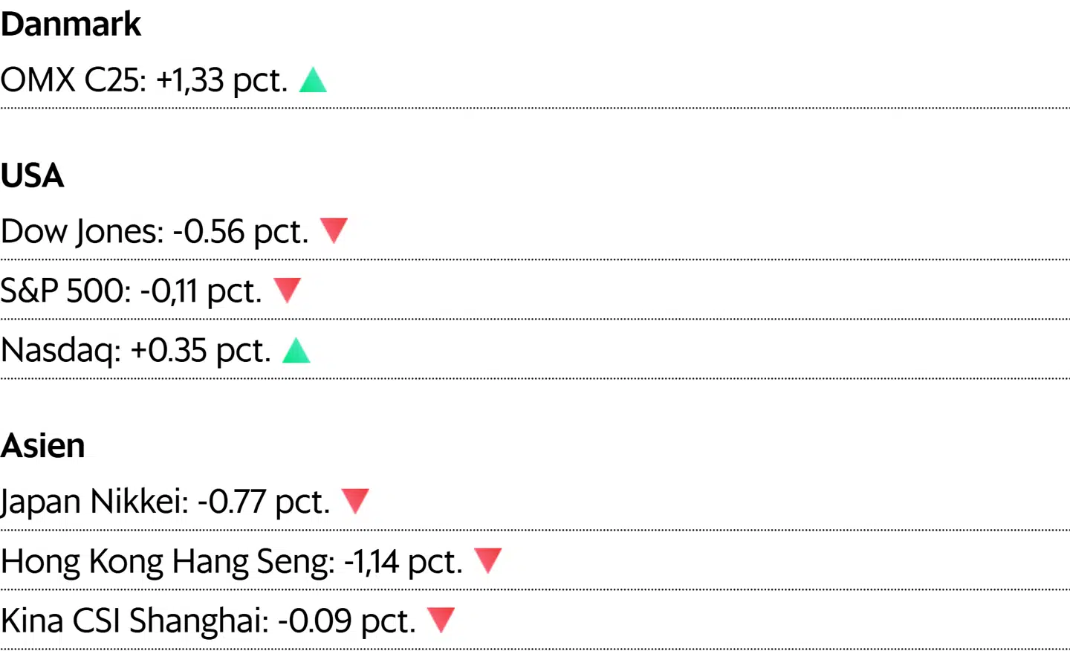Click the red arrow beside Kina CSI Shanghai
The image size is (1070, 651).
pos(441,619)
